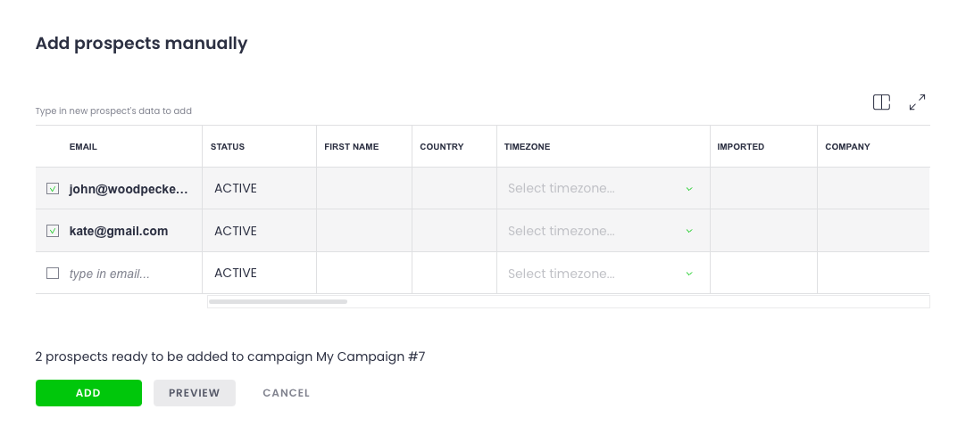Select the TIMEZONE column header
The image size is (966, 426).
(x=527, y=146)
